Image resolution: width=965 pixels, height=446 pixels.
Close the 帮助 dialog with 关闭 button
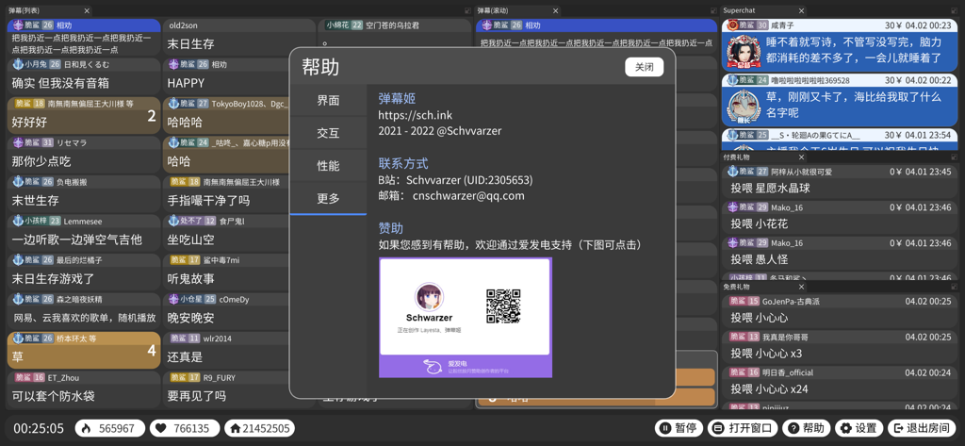[x=645, y=67]
